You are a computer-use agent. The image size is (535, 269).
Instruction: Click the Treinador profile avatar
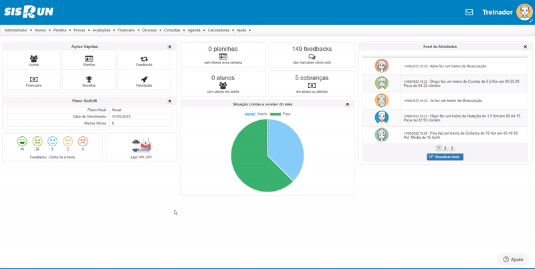[x=525, y=12]
